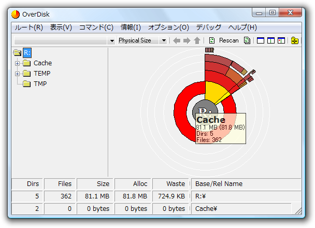Screen dimensions: 315x228
Task: Switch to the single-pane view layout icon
Action: [261, 40]
